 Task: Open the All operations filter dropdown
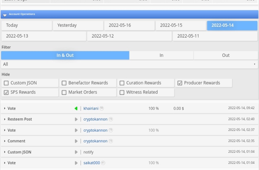(129, 64)
